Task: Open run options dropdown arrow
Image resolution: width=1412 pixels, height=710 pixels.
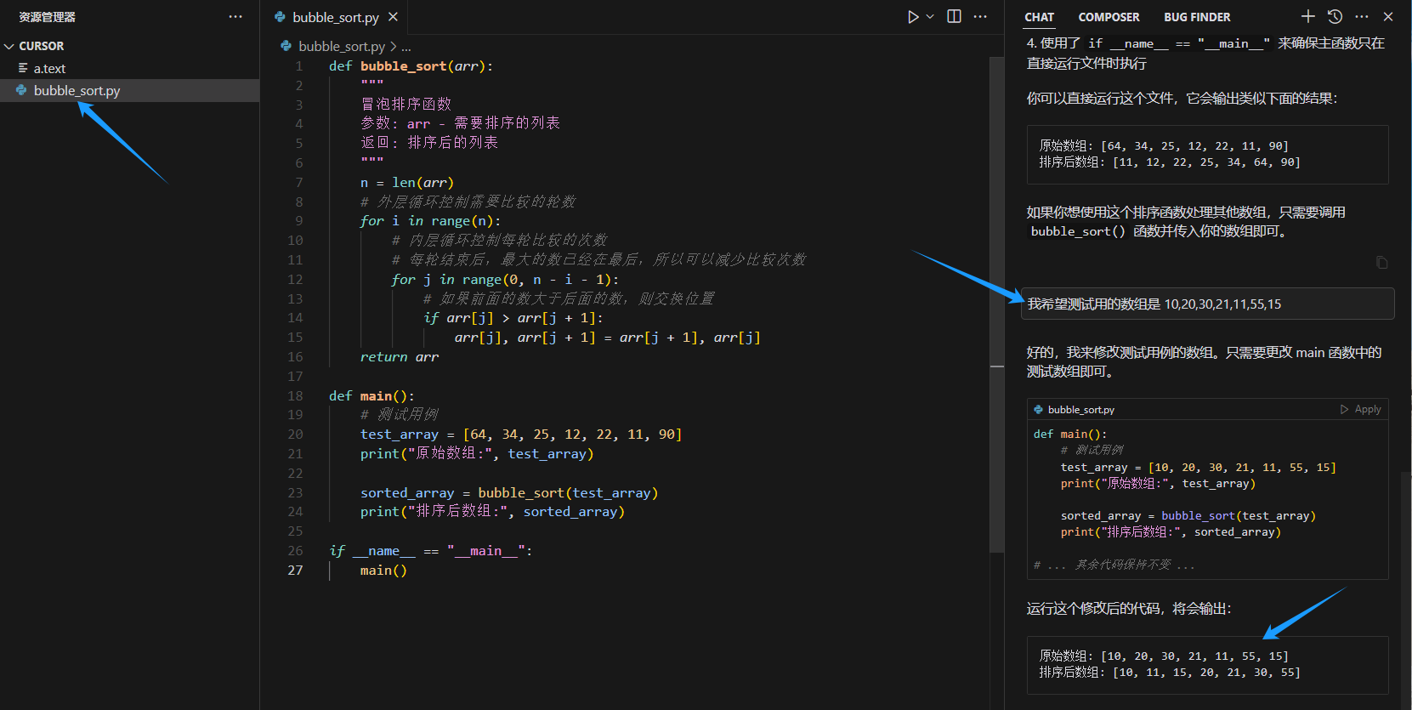Action: point(930,17)
